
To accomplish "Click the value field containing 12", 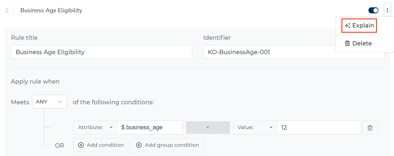I will coord(319,127).
